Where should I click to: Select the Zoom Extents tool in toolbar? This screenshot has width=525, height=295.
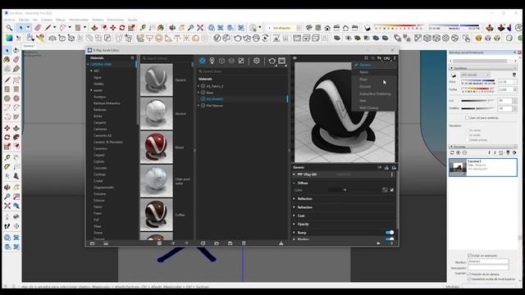(200, 28)
